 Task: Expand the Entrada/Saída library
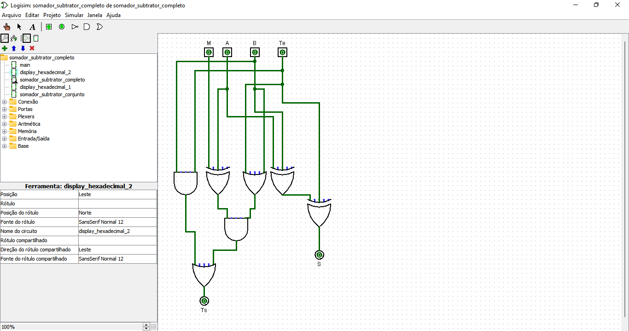pyautogui.click(x=5, y=139)
